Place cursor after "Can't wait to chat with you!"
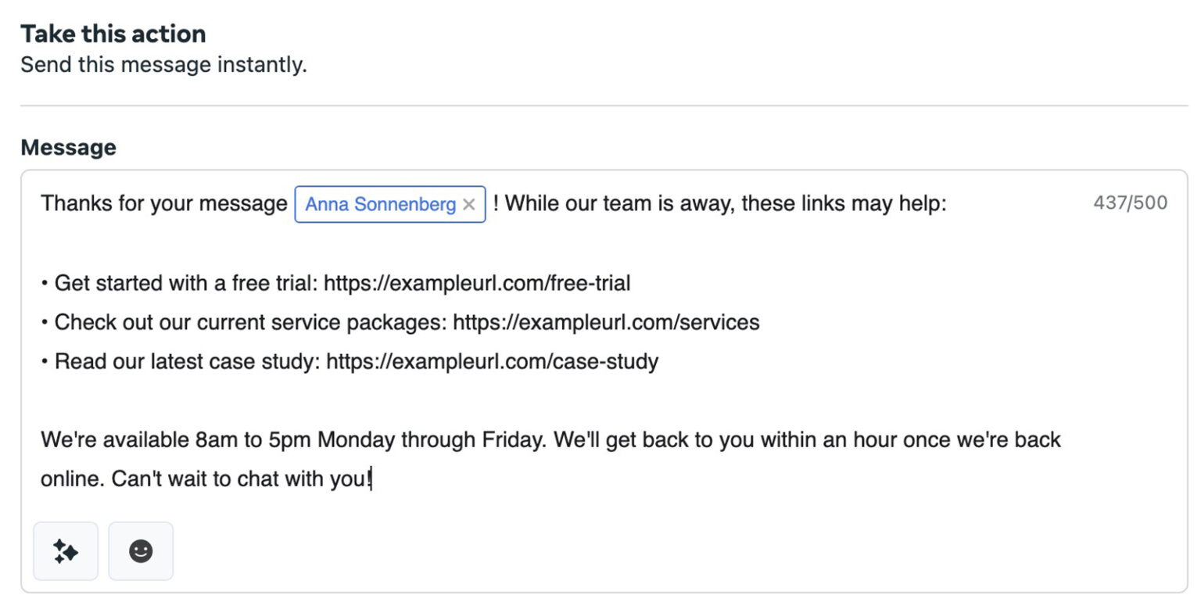Viewport: 1201px width, 613px height. click(372, 479)
